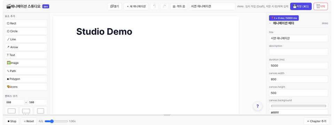Add a Polygon element
The width and height of the screenshot is (334, 125).
26,79
